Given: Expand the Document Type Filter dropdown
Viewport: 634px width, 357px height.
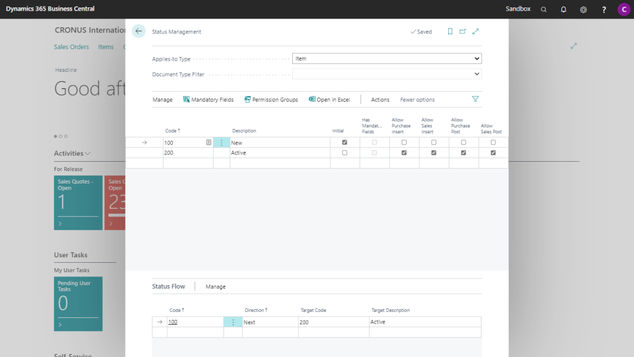Looking at the screenshot, I should click(476, 73).
